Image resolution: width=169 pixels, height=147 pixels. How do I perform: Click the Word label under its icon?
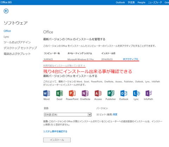click(46, 99)
